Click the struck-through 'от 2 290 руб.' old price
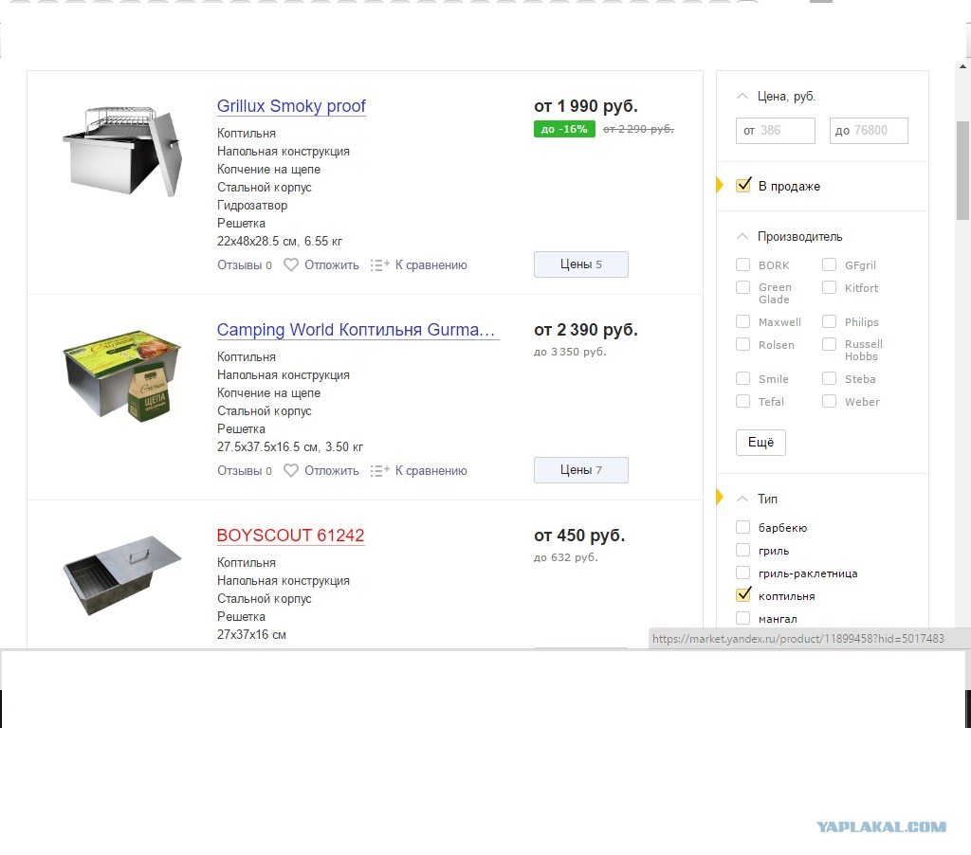 coord(638,129)
